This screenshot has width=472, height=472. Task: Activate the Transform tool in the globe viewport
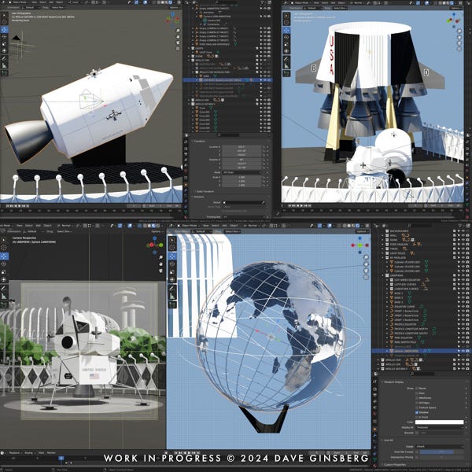pos(172,279)
